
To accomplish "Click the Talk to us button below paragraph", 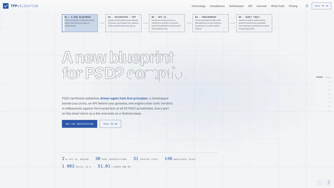I will click(x=110, y=124).
